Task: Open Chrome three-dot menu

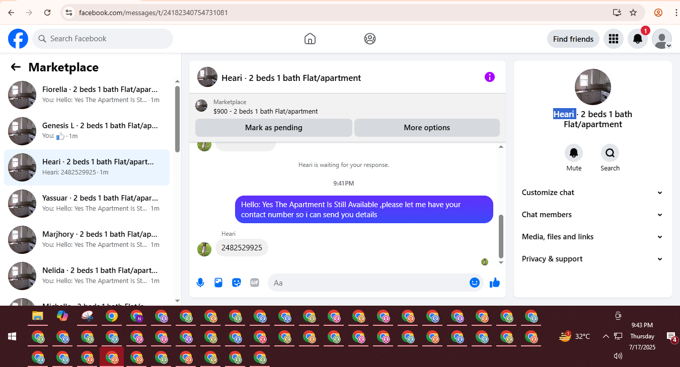Action: click(675, 13)
